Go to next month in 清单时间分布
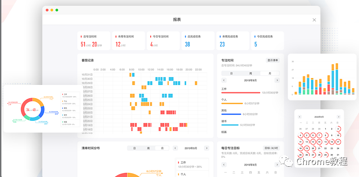Viewport: 359px width, 177px height. [206, 148]
